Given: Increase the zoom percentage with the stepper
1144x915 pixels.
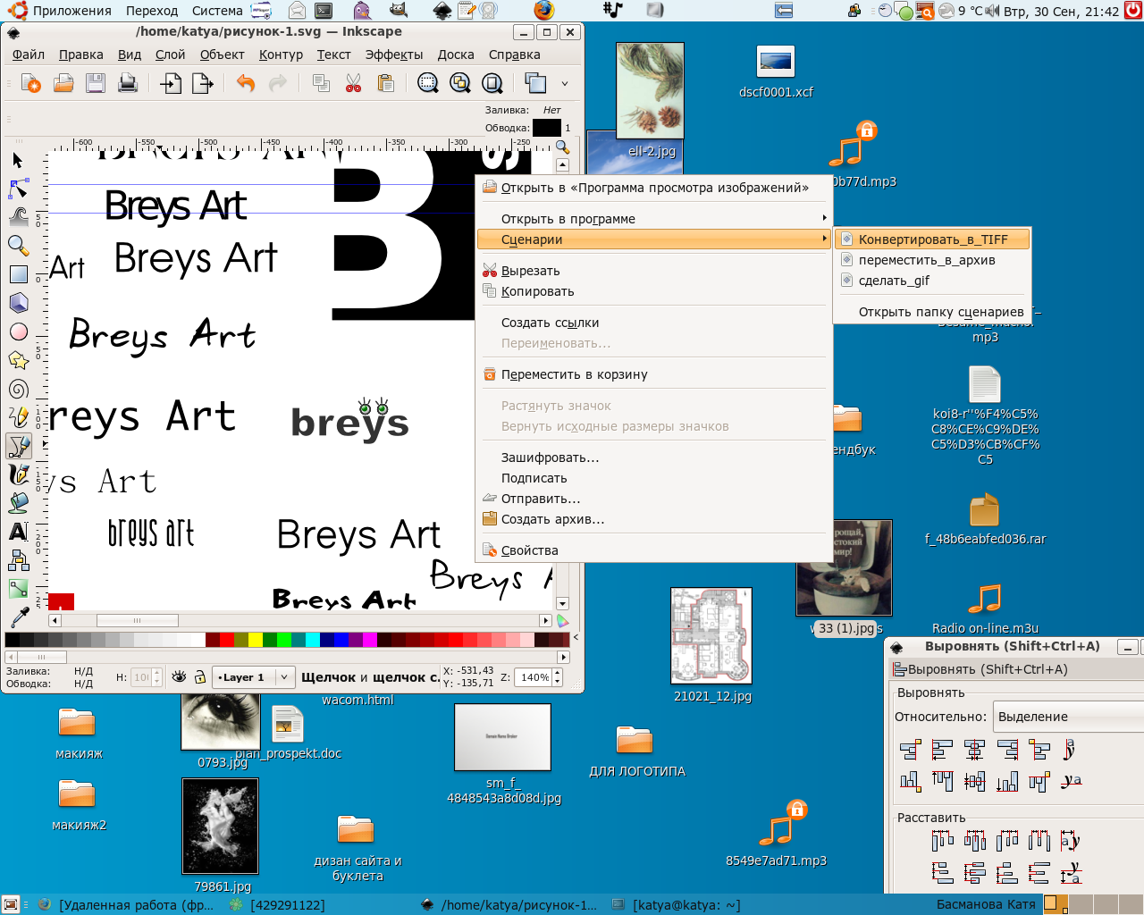Looking at the screenshot, I should tap(558, 673).
